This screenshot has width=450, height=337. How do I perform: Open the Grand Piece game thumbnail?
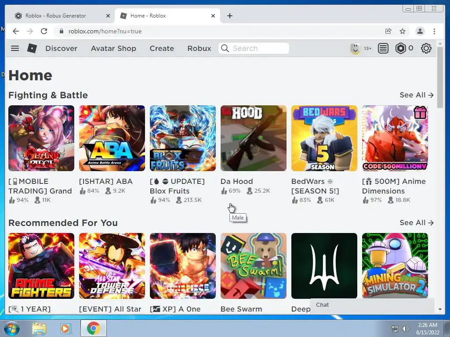click(x=41, y=138)
